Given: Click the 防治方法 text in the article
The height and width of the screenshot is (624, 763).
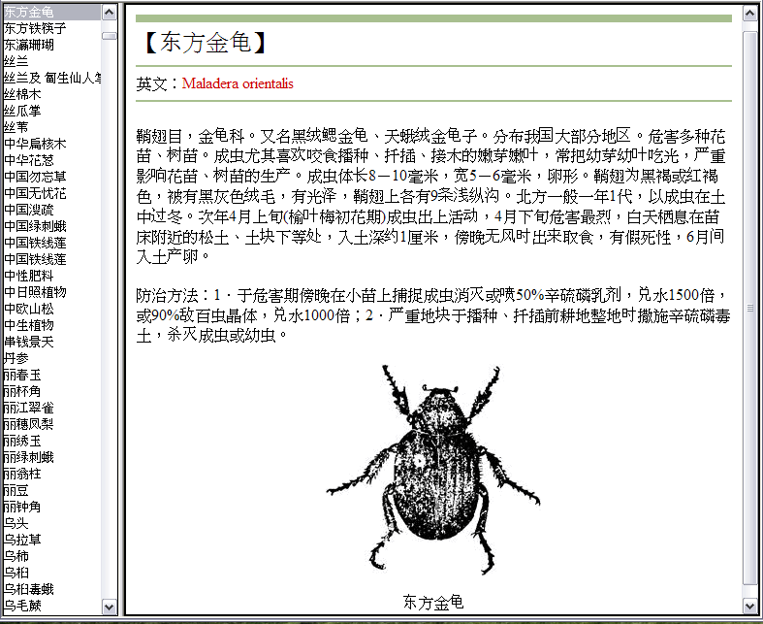Looking at the screenshot, I should (167, 295).
